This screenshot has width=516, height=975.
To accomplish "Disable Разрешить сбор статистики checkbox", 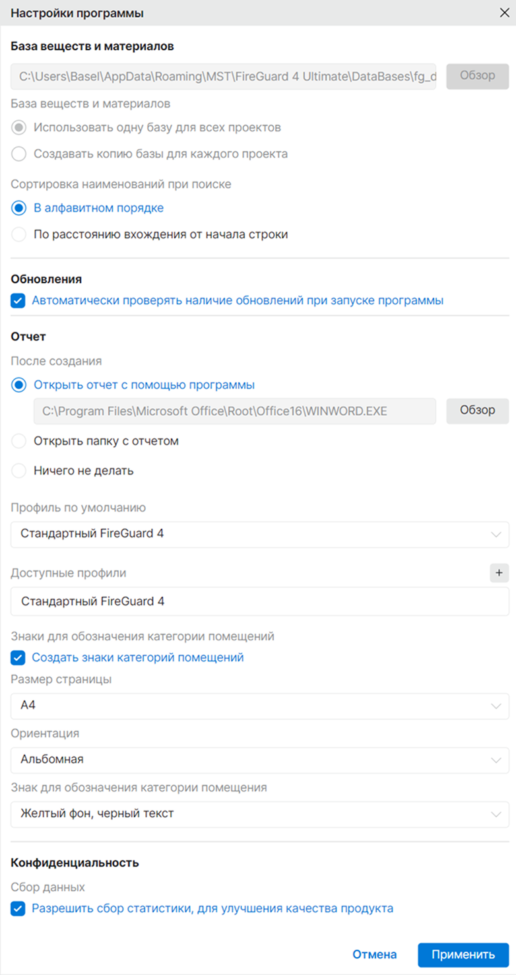I will coord(18,908).
